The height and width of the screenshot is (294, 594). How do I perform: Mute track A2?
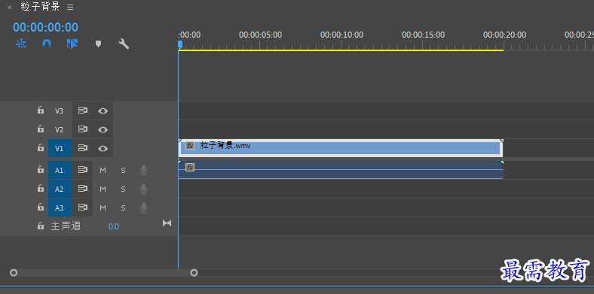103,189
